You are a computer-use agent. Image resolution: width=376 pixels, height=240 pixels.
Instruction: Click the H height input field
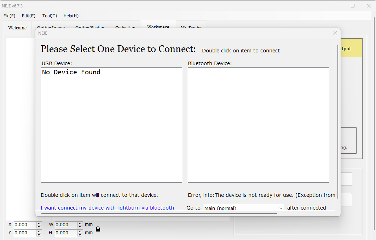(66, 233)
